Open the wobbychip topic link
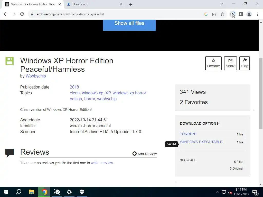 click(x=107, y=99)
